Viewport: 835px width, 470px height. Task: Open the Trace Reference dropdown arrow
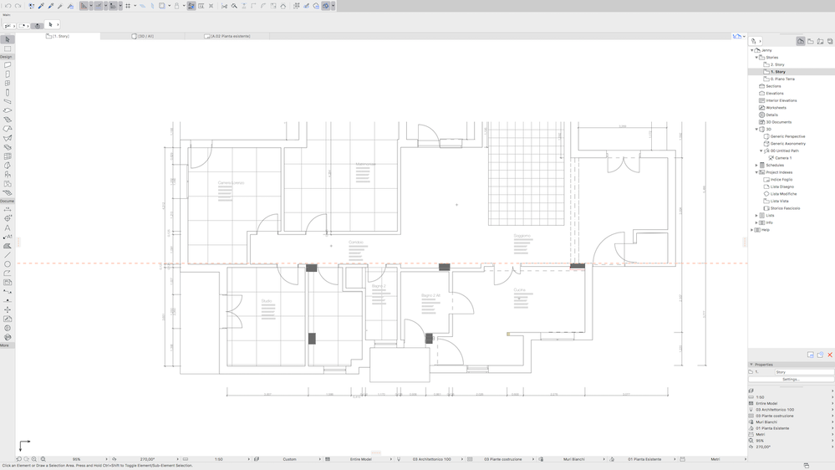[333, 6]
